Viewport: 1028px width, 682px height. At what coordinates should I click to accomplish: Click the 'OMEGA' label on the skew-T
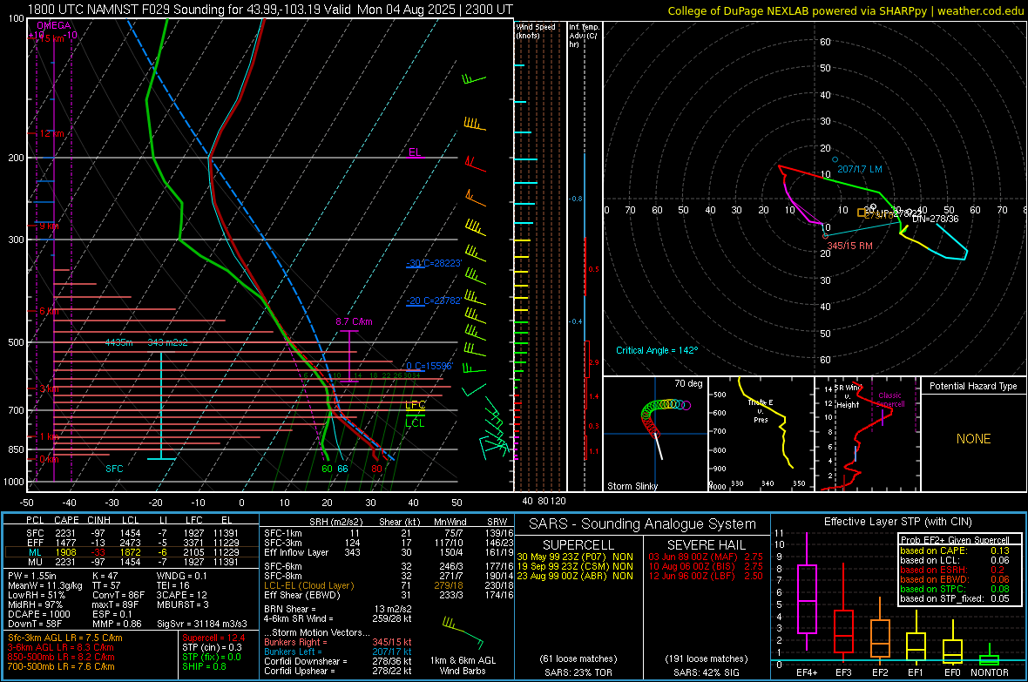(x=54, y=25)
